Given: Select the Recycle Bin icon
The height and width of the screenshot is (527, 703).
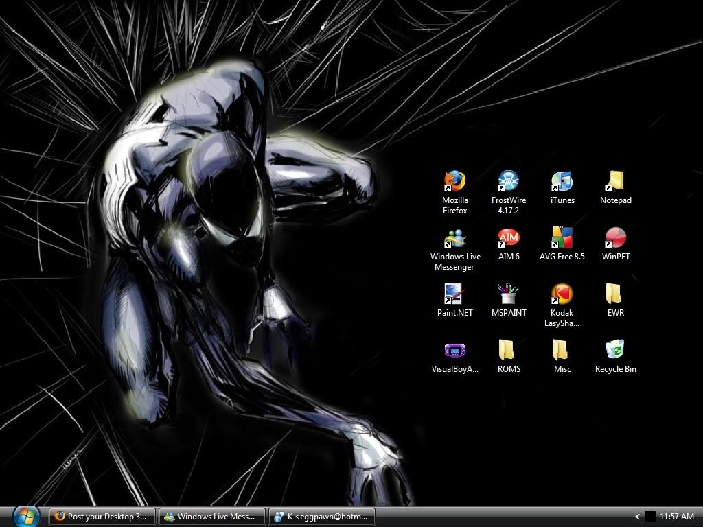Looking at the screenshot, I should click(x=615, y=351).
